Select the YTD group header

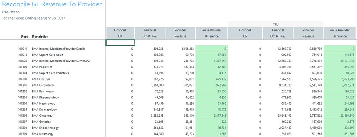pyautogui.click(x=276, y=24)
